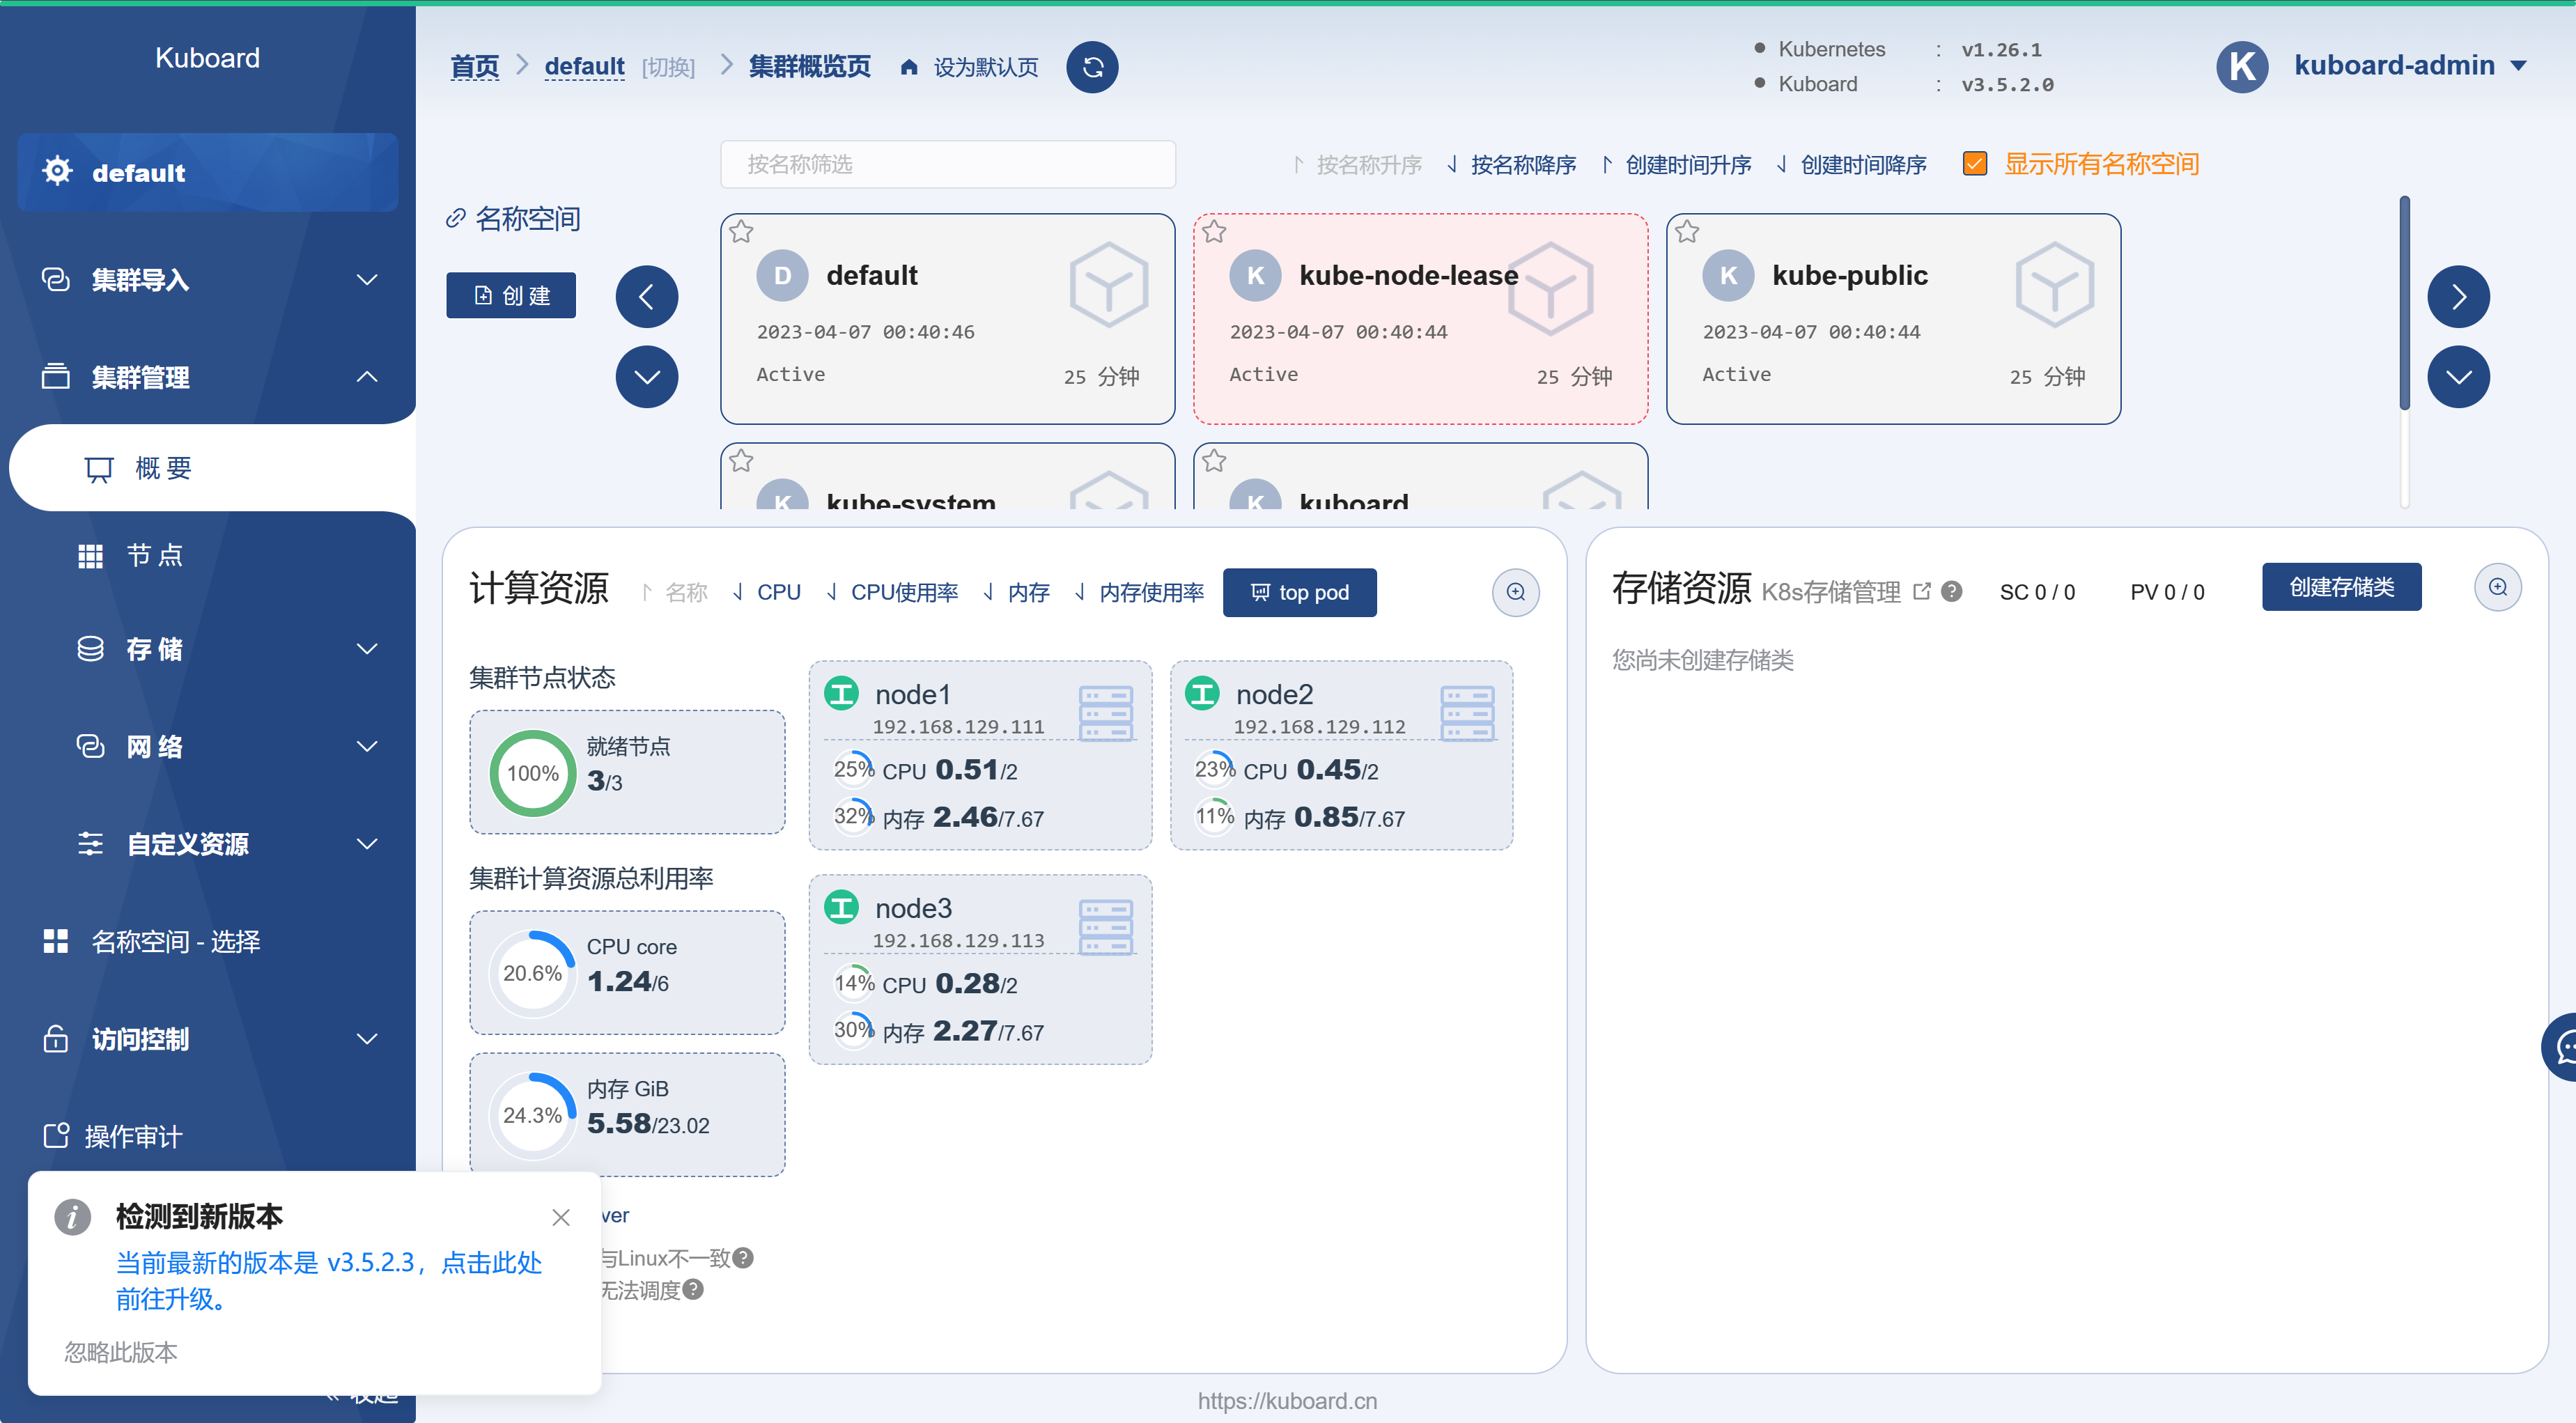
Task: Open 操作审计 audit menu item
Action: [133, 1136]
